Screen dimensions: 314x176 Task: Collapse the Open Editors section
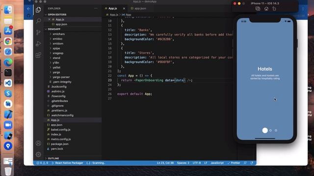73,15
